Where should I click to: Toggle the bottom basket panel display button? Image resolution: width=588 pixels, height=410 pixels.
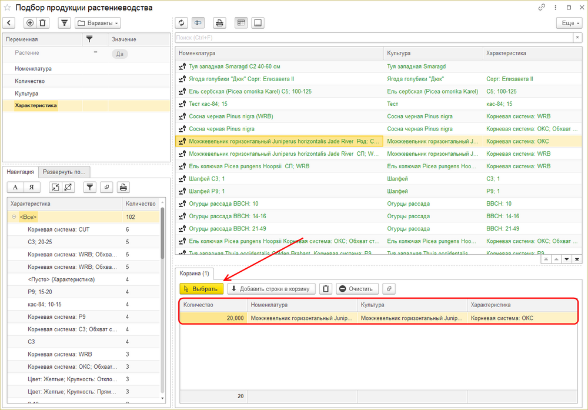258,23
